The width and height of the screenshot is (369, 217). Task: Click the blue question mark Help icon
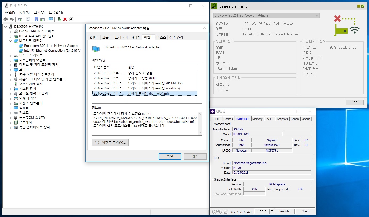pyautogui.click(x=36, y=19)
